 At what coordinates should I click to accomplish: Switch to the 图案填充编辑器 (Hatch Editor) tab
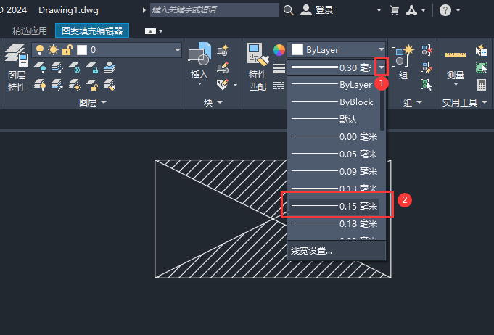coord(92,30)
